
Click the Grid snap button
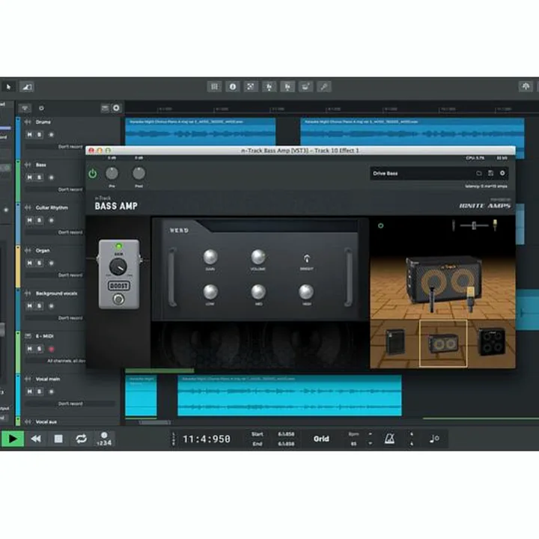[x=321, y=439]
